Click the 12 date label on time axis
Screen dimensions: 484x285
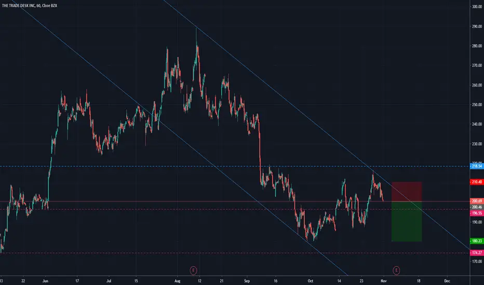199,281
